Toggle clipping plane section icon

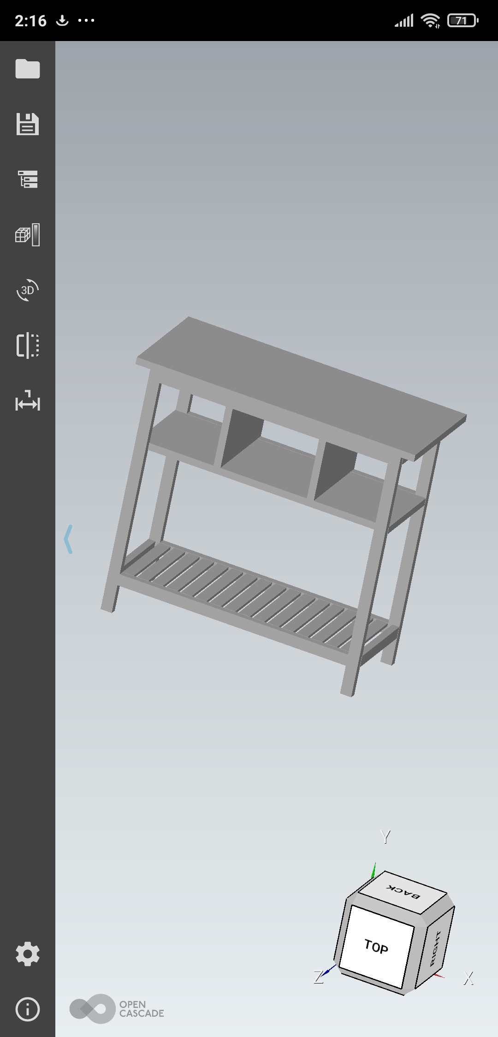click(28, 346)
